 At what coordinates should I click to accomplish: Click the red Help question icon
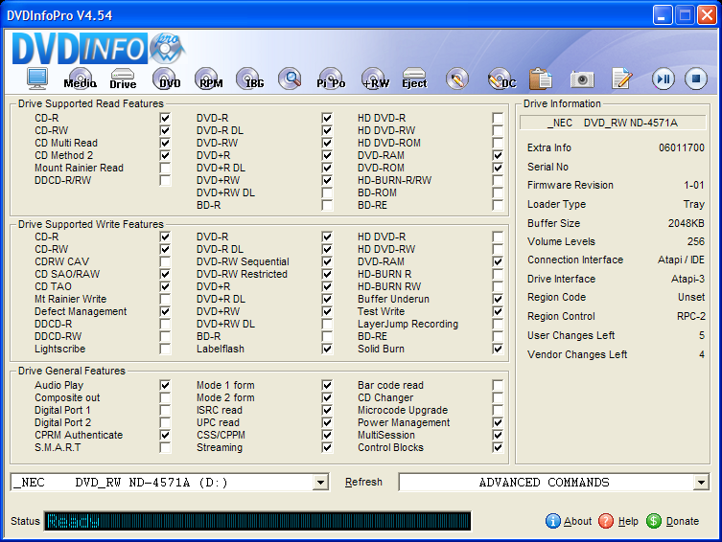point(606,521)
